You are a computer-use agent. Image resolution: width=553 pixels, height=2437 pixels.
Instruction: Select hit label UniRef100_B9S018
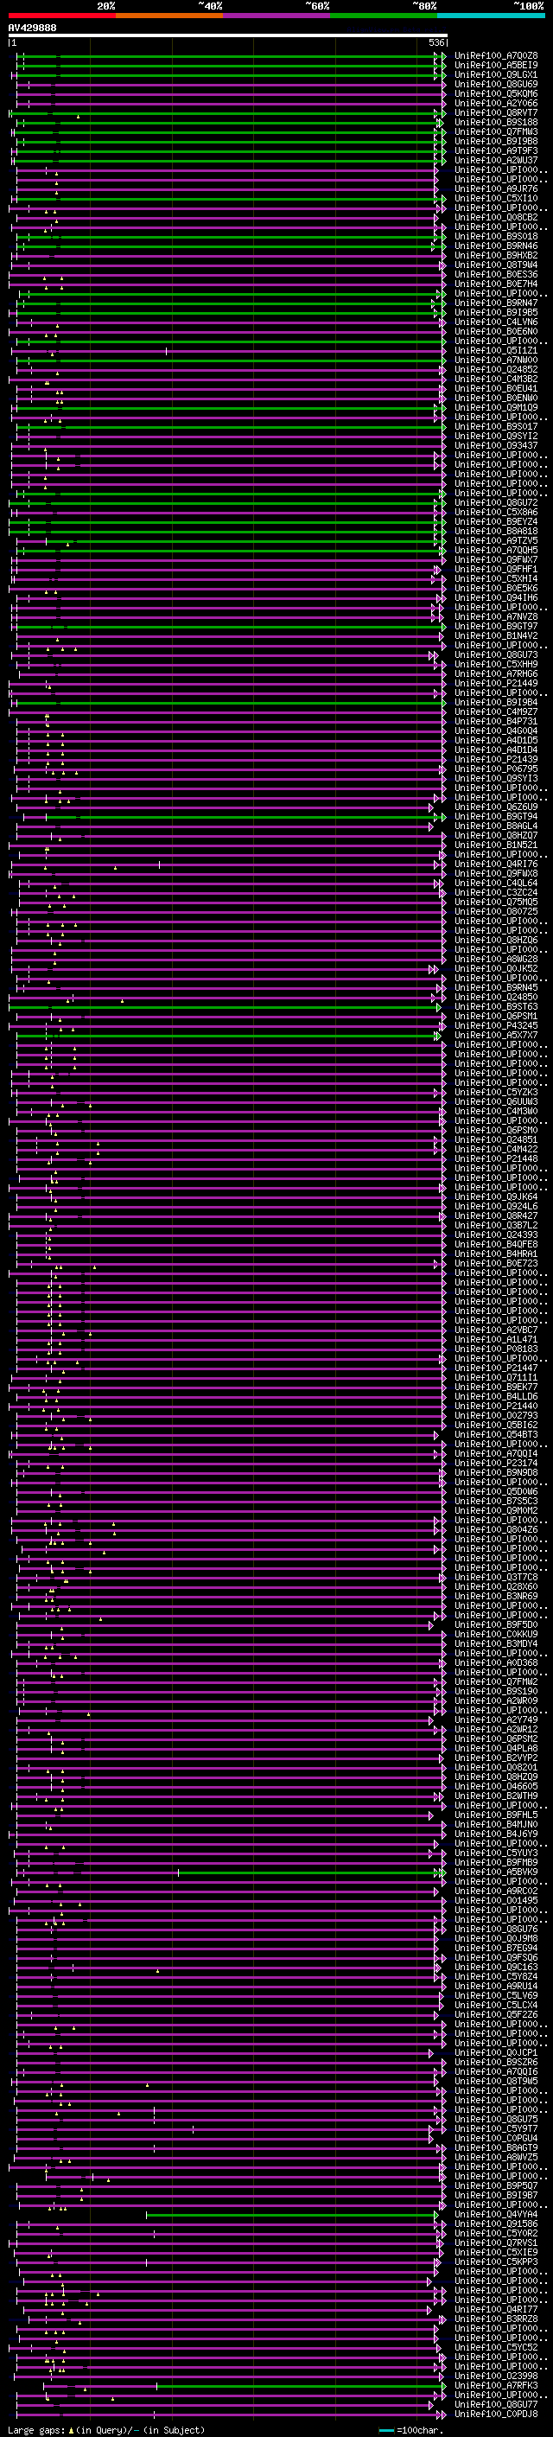496,237
